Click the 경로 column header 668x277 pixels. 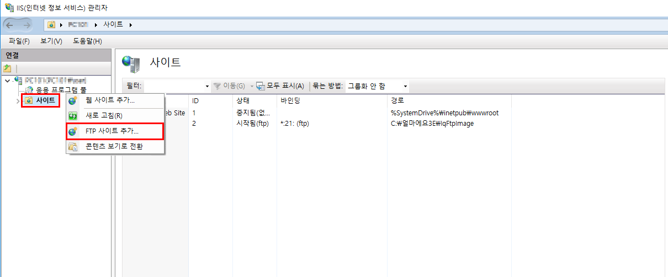[x=397, y=101]
